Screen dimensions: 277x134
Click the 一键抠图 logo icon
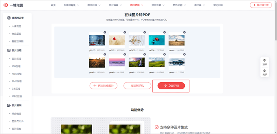[x=6, y=5]
